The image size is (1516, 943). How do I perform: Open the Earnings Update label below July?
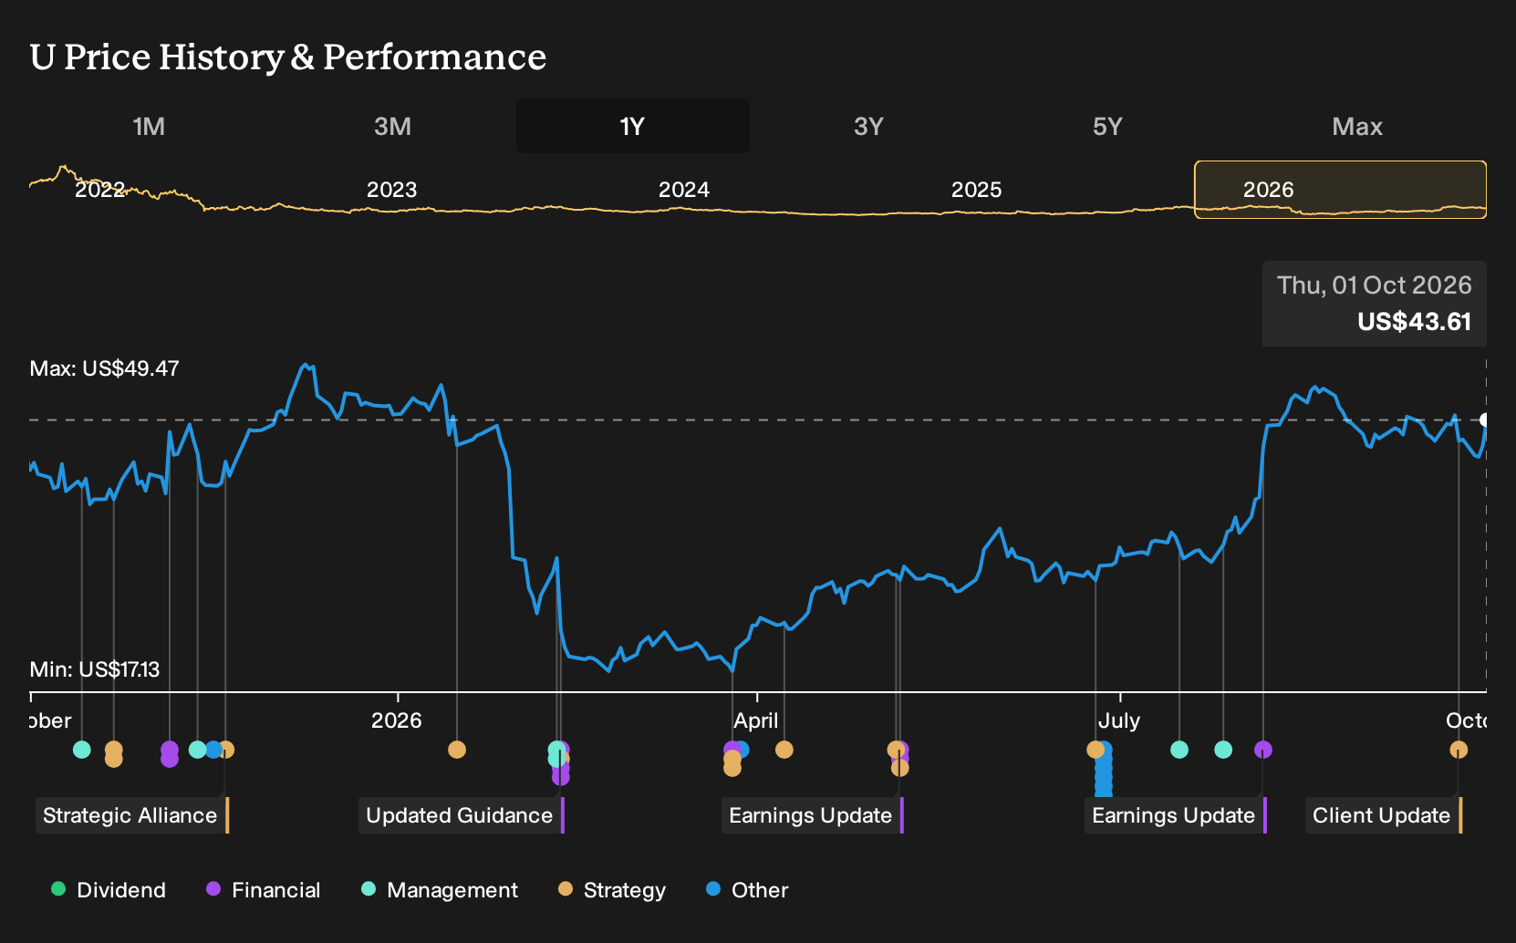tap(1176, 815)
